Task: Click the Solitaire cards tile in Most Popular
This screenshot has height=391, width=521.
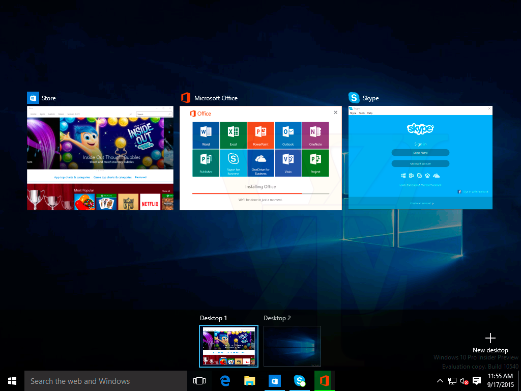Action: pos(106,202)
